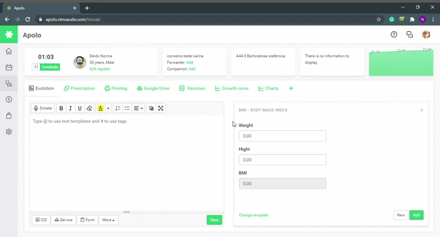The width and height of the screenshot is (440, 237).
Task: Toggle fullscreen editor mode
Action: [161, 108]
